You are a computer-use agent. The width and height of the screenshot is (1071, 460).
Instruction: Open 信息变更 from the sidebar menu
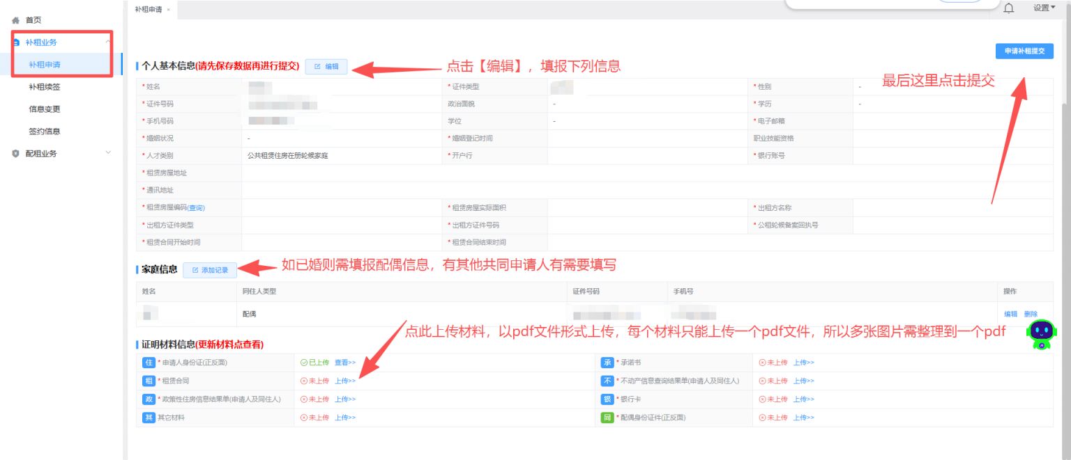pyautogui.click(x=44, y=109)
